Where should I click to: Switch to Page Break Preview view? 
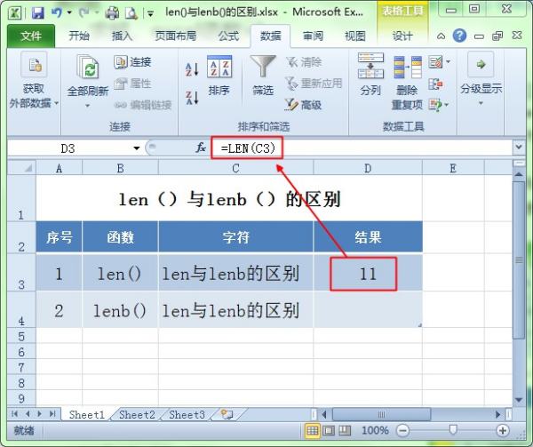(345, 431)
